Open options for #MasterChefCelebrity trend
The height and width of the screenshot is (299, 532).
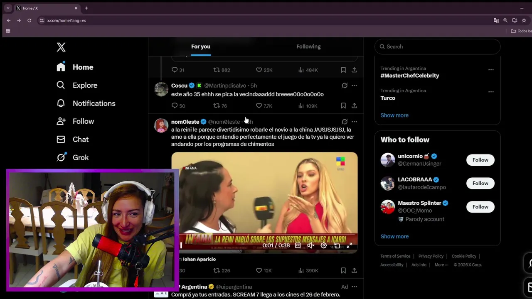pos(491,69)
